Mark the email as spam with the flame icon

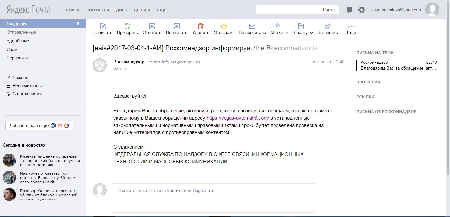(x=224, y=27)
